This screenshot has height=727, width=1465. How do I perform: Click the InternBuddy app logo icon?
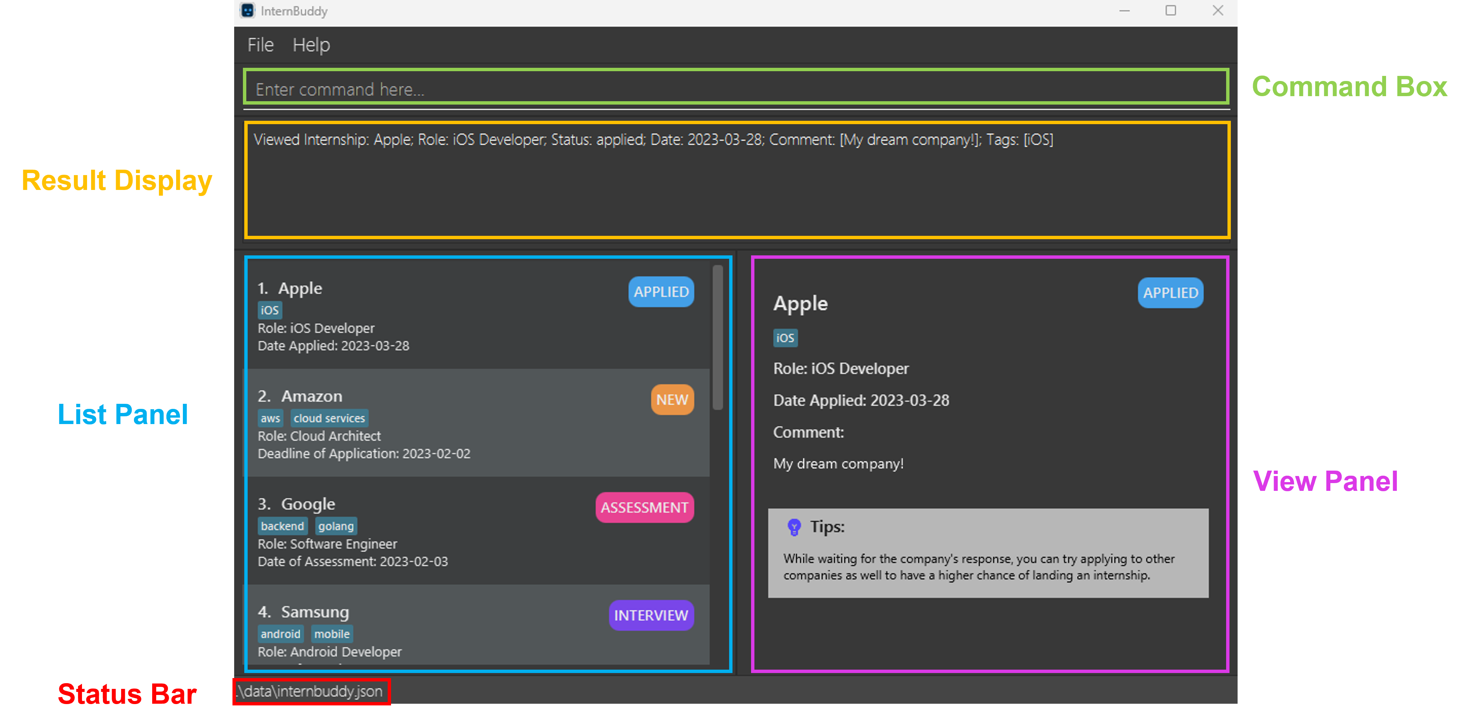pos(247,11)
